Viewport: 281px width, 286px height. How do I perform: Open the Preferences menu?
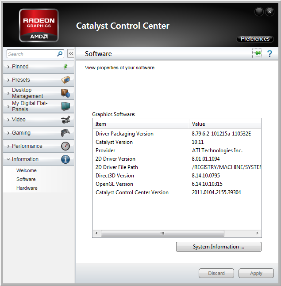255,39
